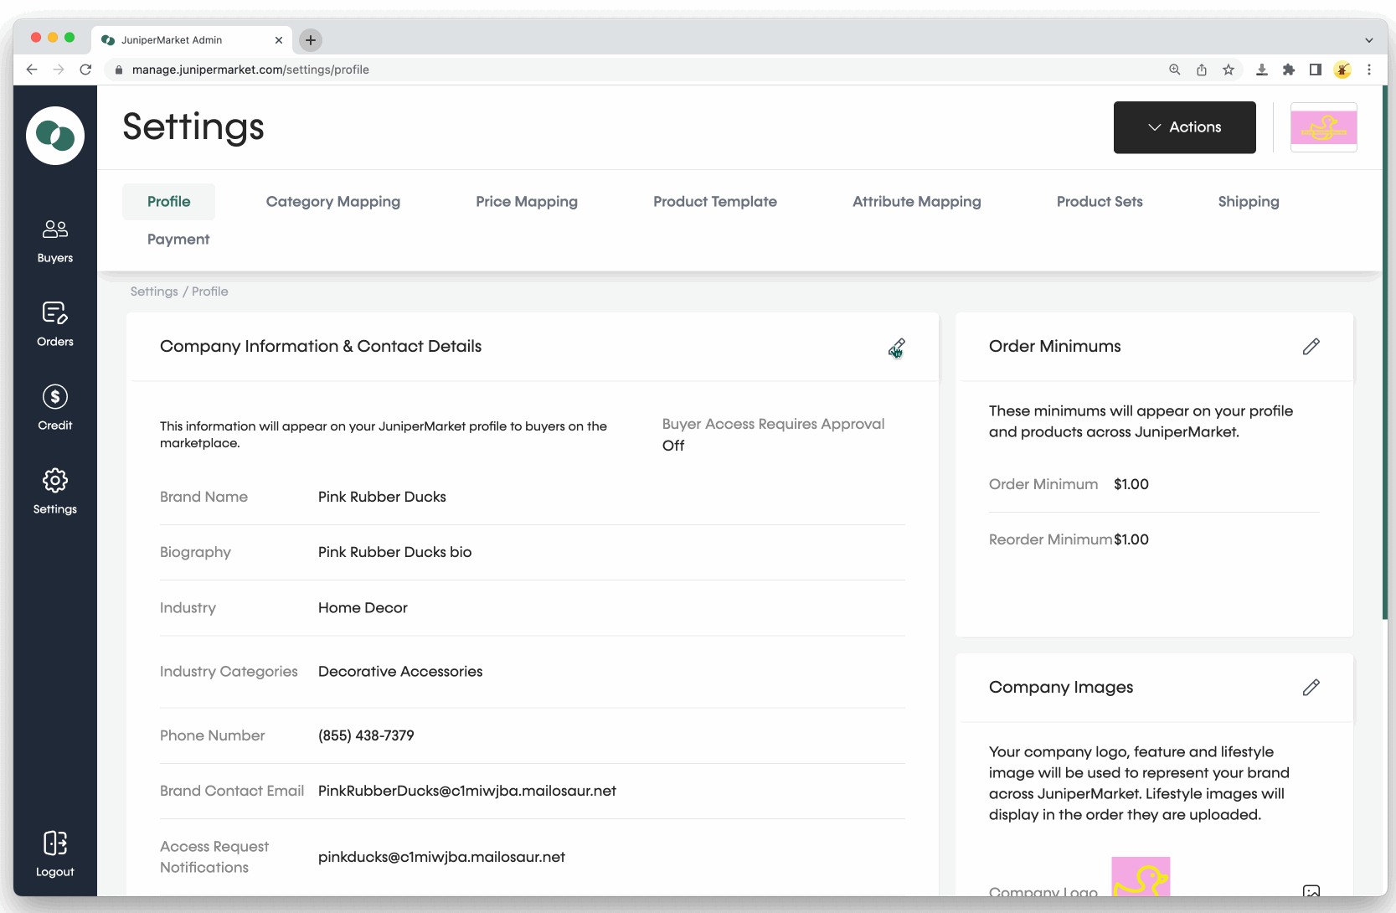Expand the Actions dropdown
This screenshot has height=913, width=1396.
1185,127
